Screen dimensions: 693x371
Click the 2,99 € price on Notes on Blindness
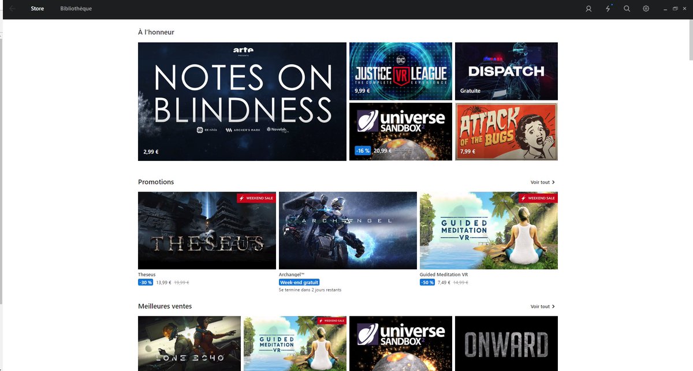[x=151, y=152]
